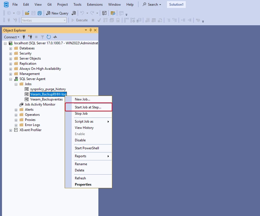Expand the Alerts folder
The height and width of the screenshot is (216, 260).
[x=16, y=110]
